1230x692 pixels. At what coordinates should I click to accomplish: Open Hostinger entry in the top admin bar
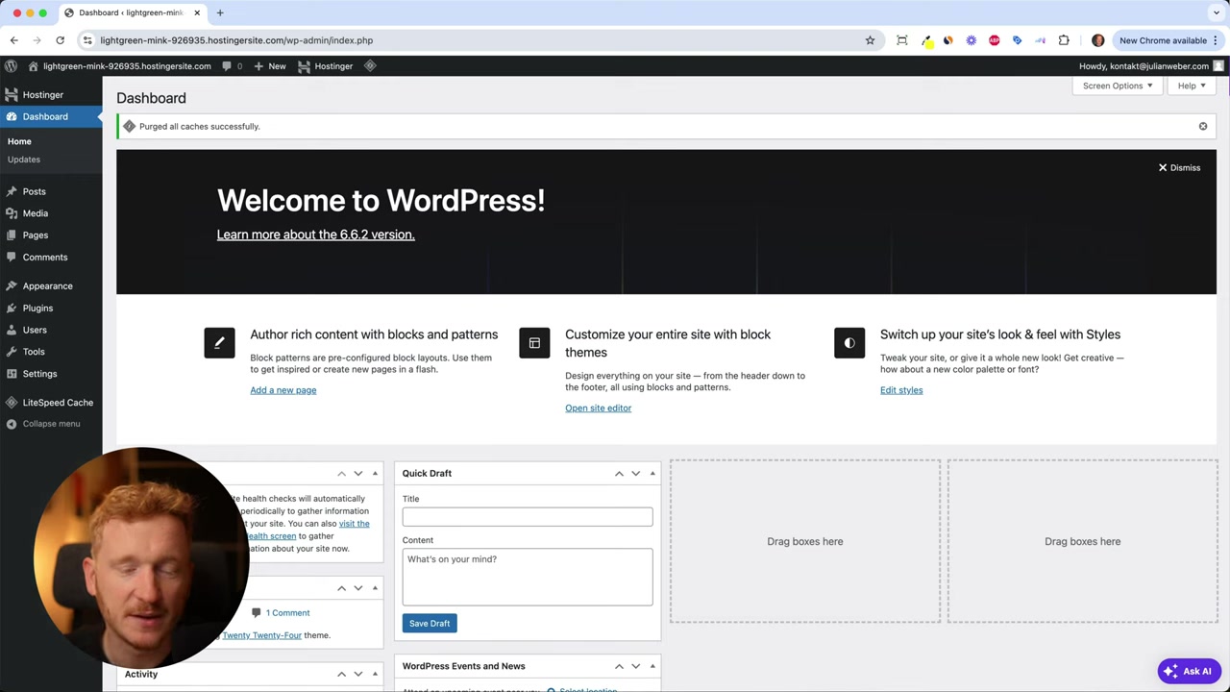point(326,66)
